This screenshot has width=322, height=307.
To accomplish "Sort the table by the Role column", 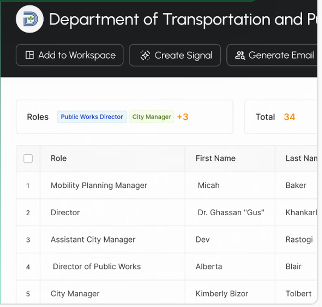I will 58,158.
